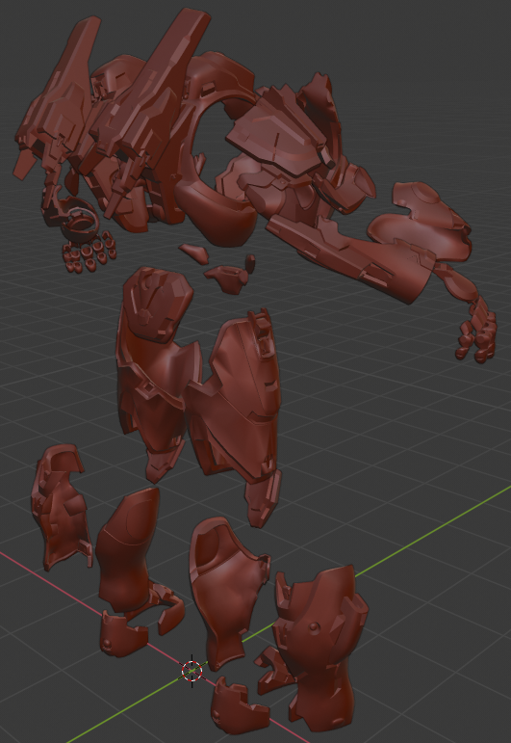Viewport: 511px width, 743px height.
Task: Select the central hollow shin shell
Action: click(227, 588)
